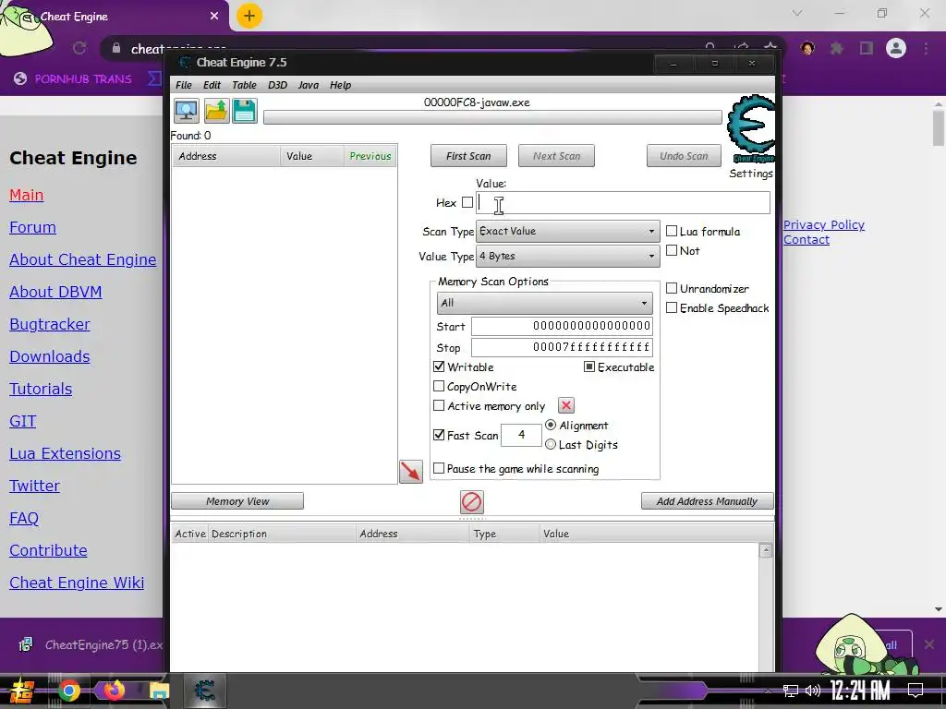Open the Scan Type dropdown
Viewport: 946px width, 709px height.
click(567, 232)
